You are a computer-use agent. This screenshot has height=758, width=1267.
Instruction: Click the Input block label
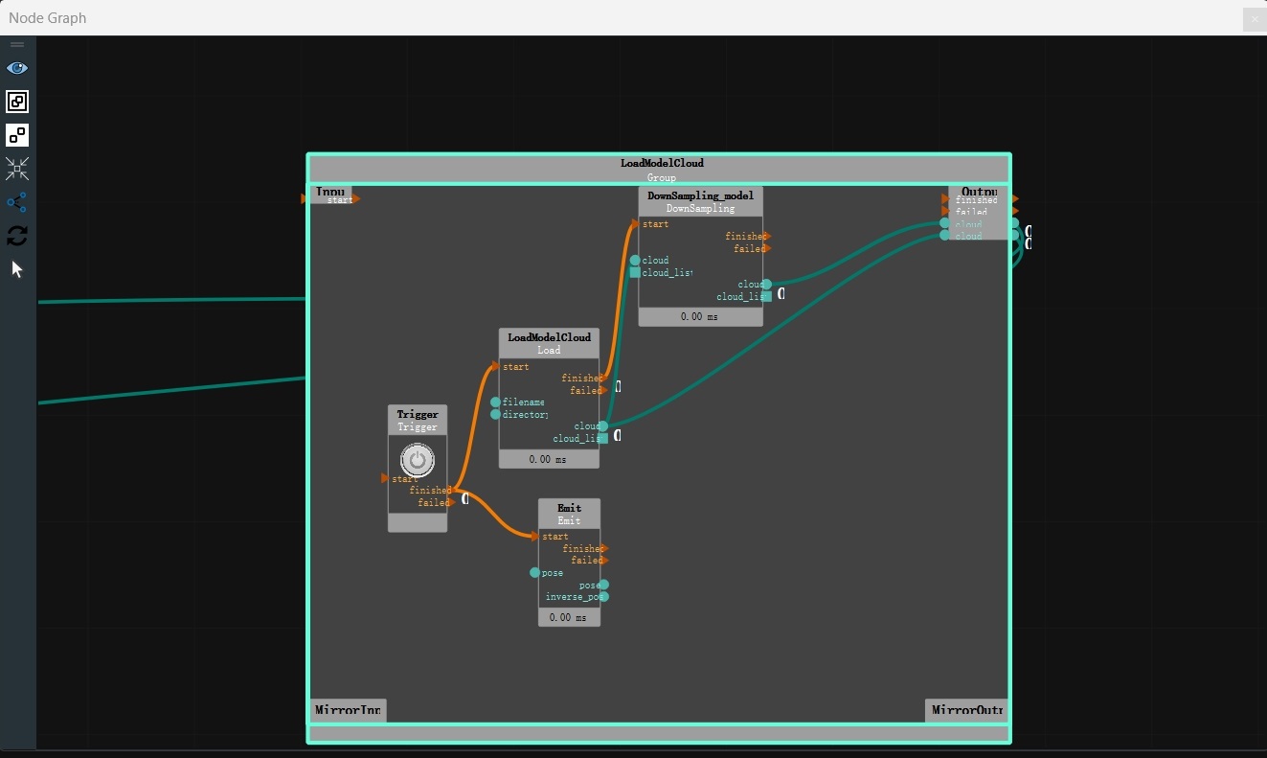330,192
